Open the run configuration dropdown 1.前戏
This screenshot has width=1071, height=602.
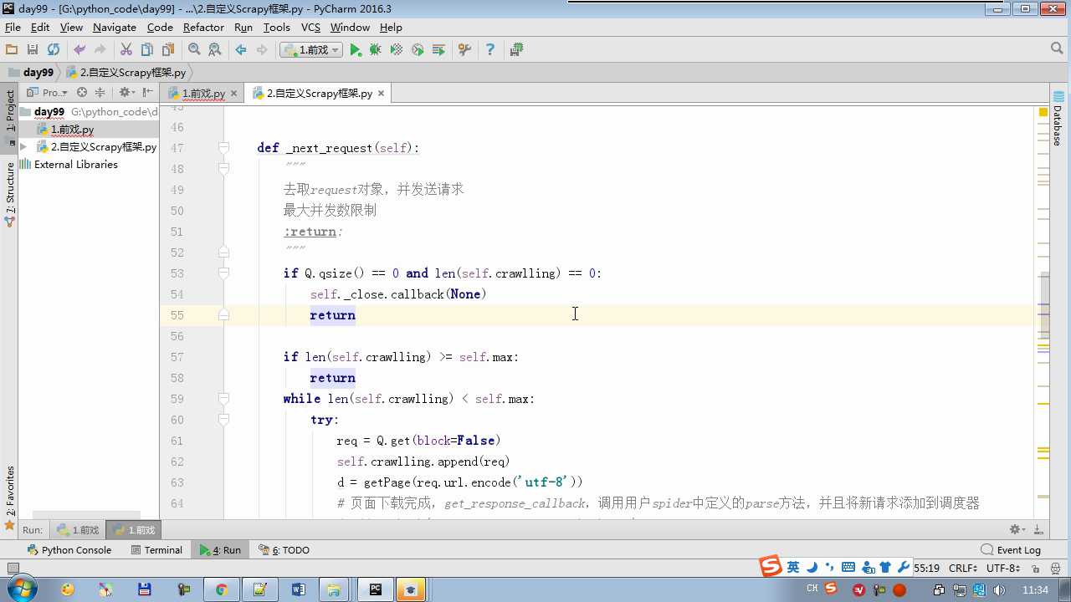pos(311,50)
